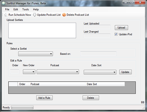Image resolution: width=147 pixels, height=112 pixels.
Task: Minimize the Sortlist Manager window
Action: (126, 2)
